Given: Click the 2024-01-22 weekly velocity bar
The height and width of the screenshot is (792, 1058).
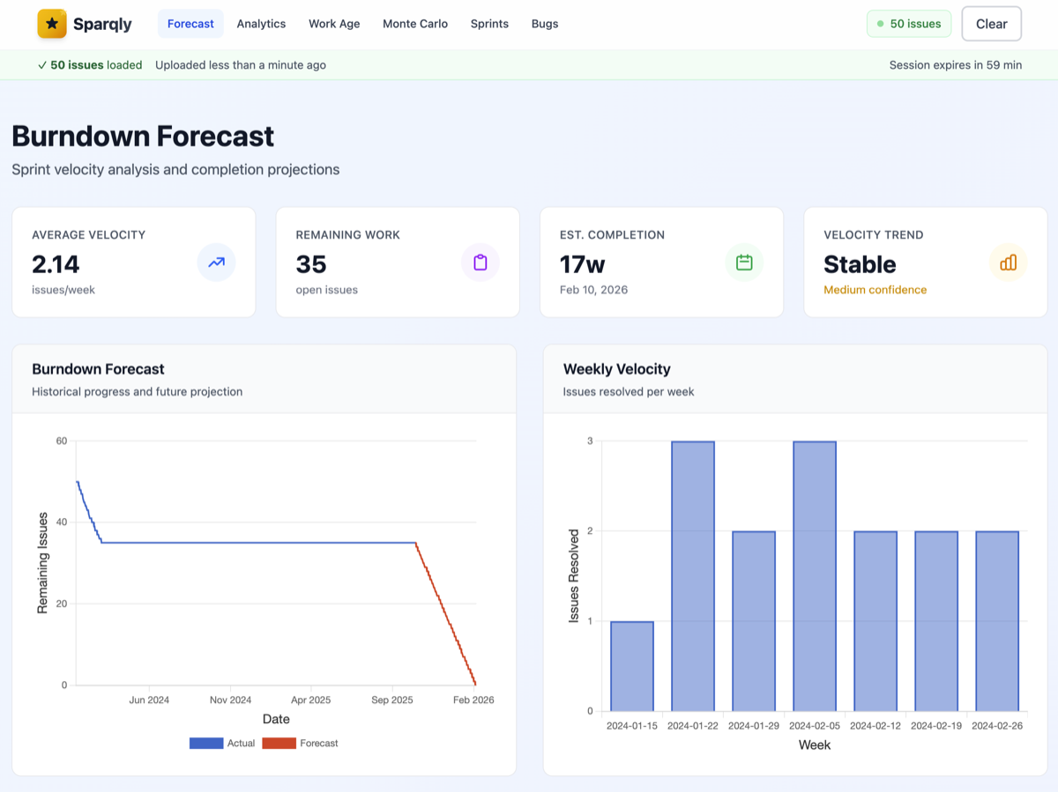Looking at the screenshot, I should click(x=693, y=576).
